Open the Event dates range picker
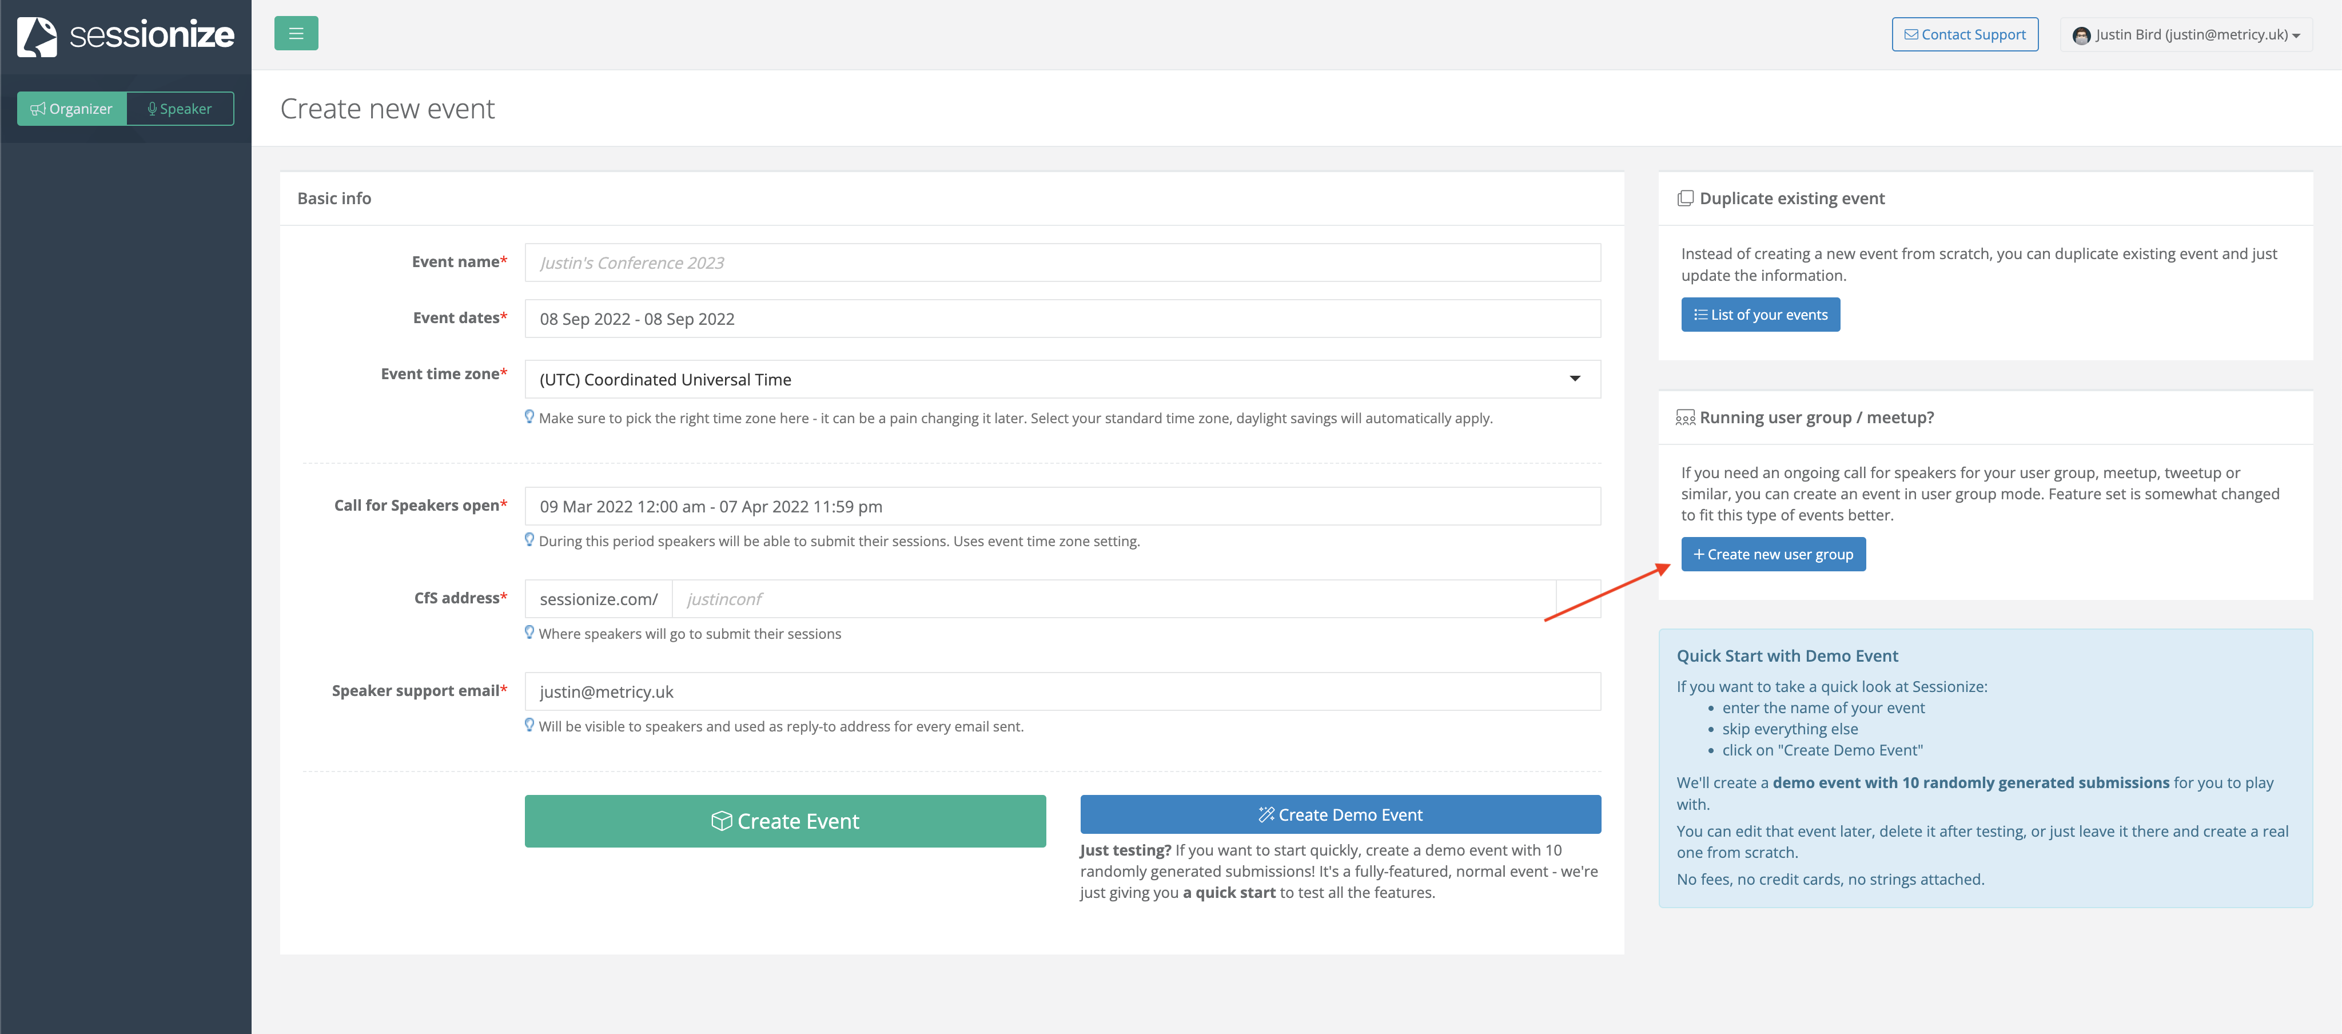This screenshot has height=1034, width=2342. tap(1062, 319)
